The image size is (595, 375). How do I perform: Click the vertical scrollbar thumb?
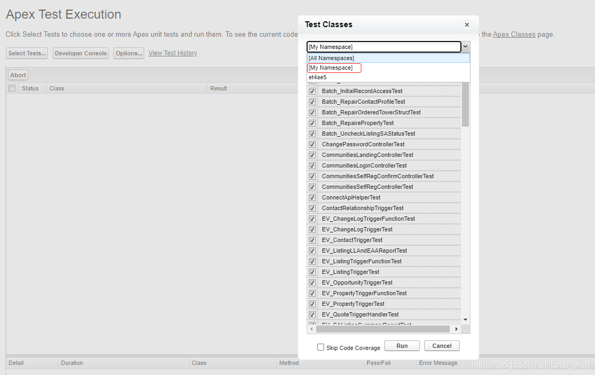466,104
